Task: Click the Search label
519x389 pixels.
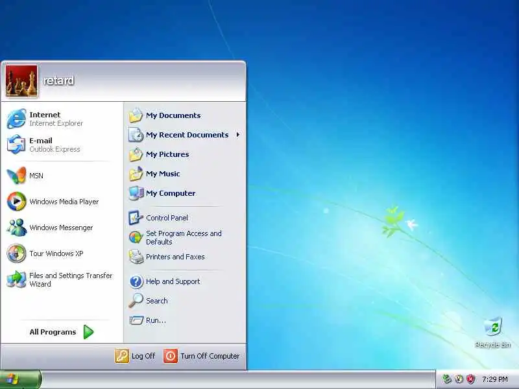Action: (x=156, y=301)
